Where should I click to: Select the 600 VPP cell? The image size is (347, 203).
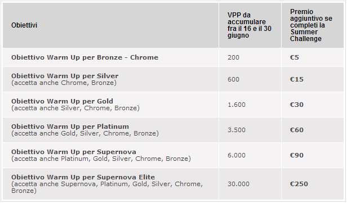[x=250, y=79]
